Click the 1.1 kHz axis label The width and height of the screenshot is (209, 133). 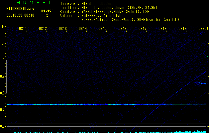click(x=3, y=43)
